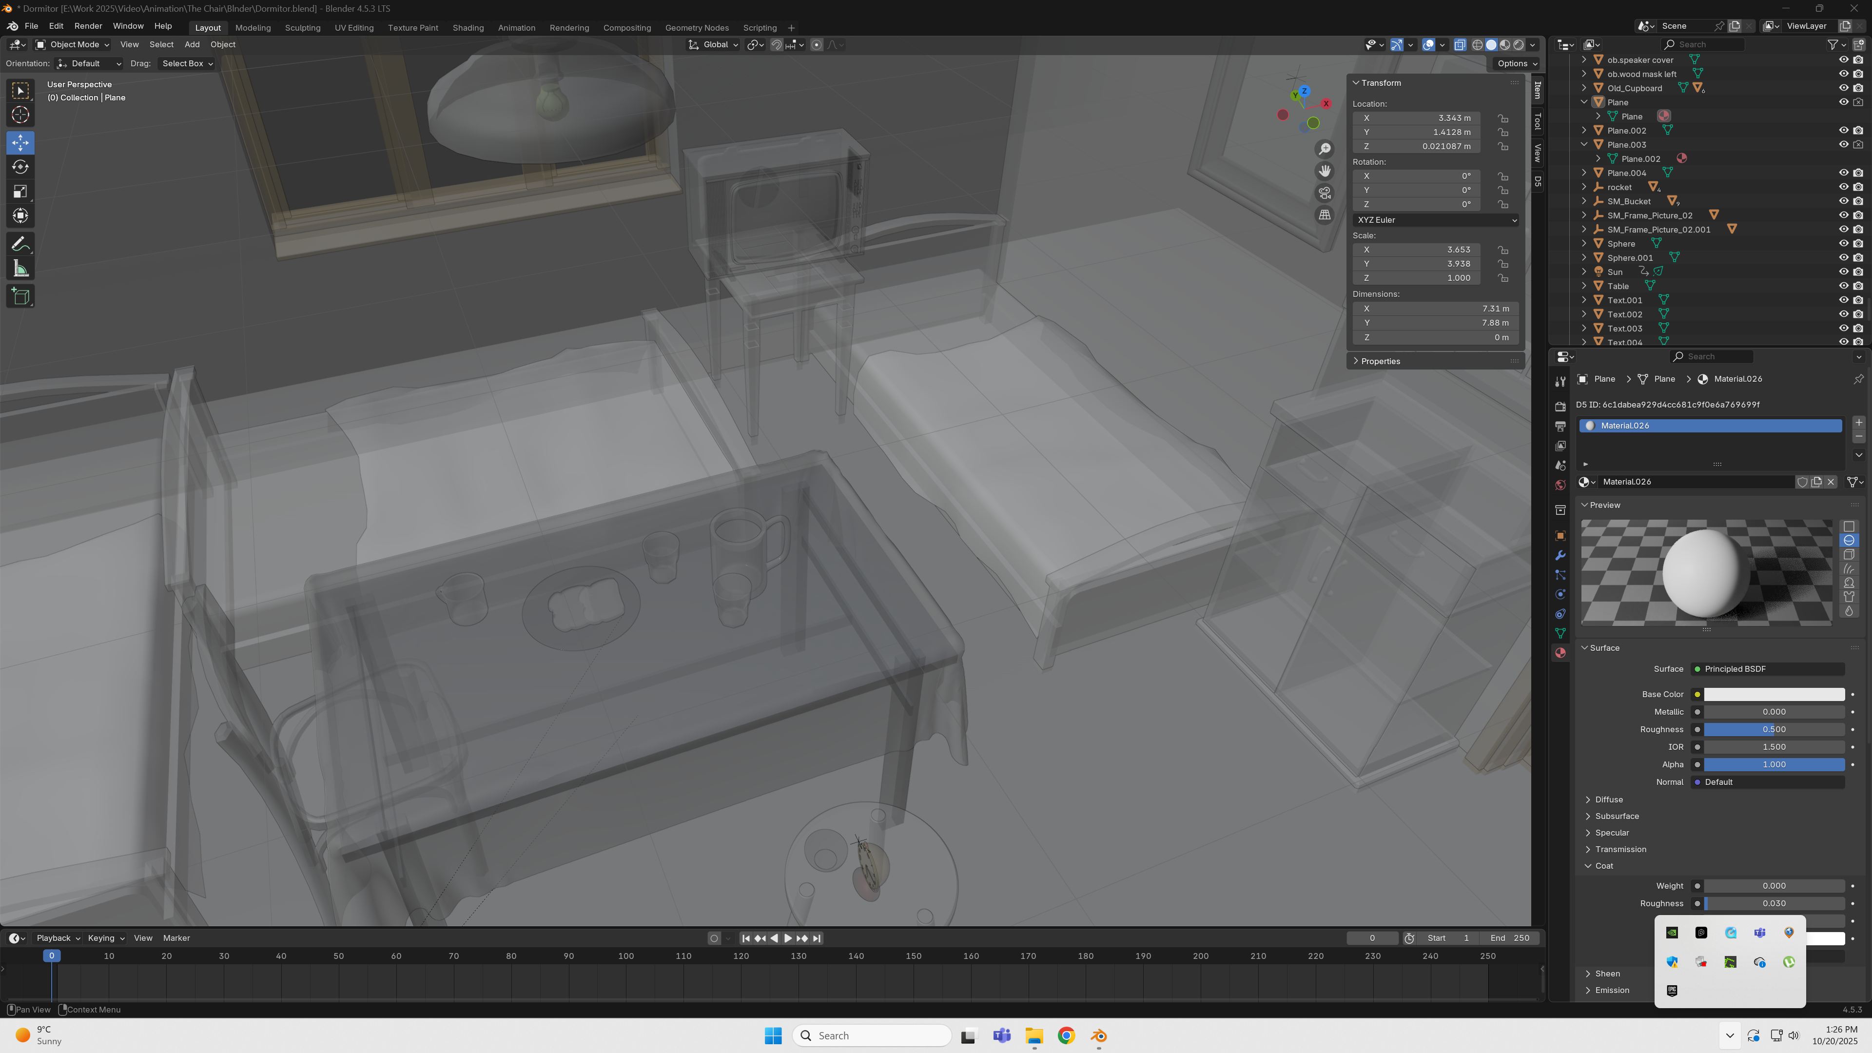1872x1053 pixels.
Task: Hide the Sun object in outliner
Action: point(1843,272)
